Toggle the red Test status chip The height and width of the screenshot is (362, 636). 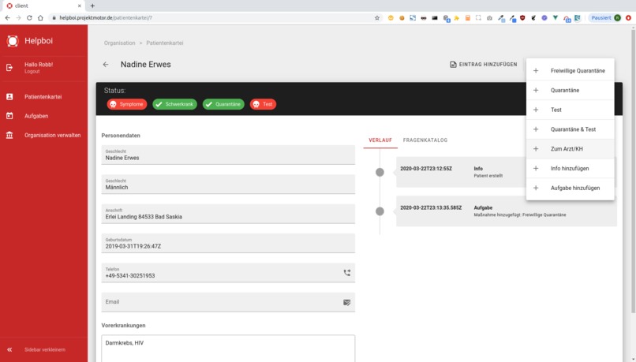(x=263, y=104)
